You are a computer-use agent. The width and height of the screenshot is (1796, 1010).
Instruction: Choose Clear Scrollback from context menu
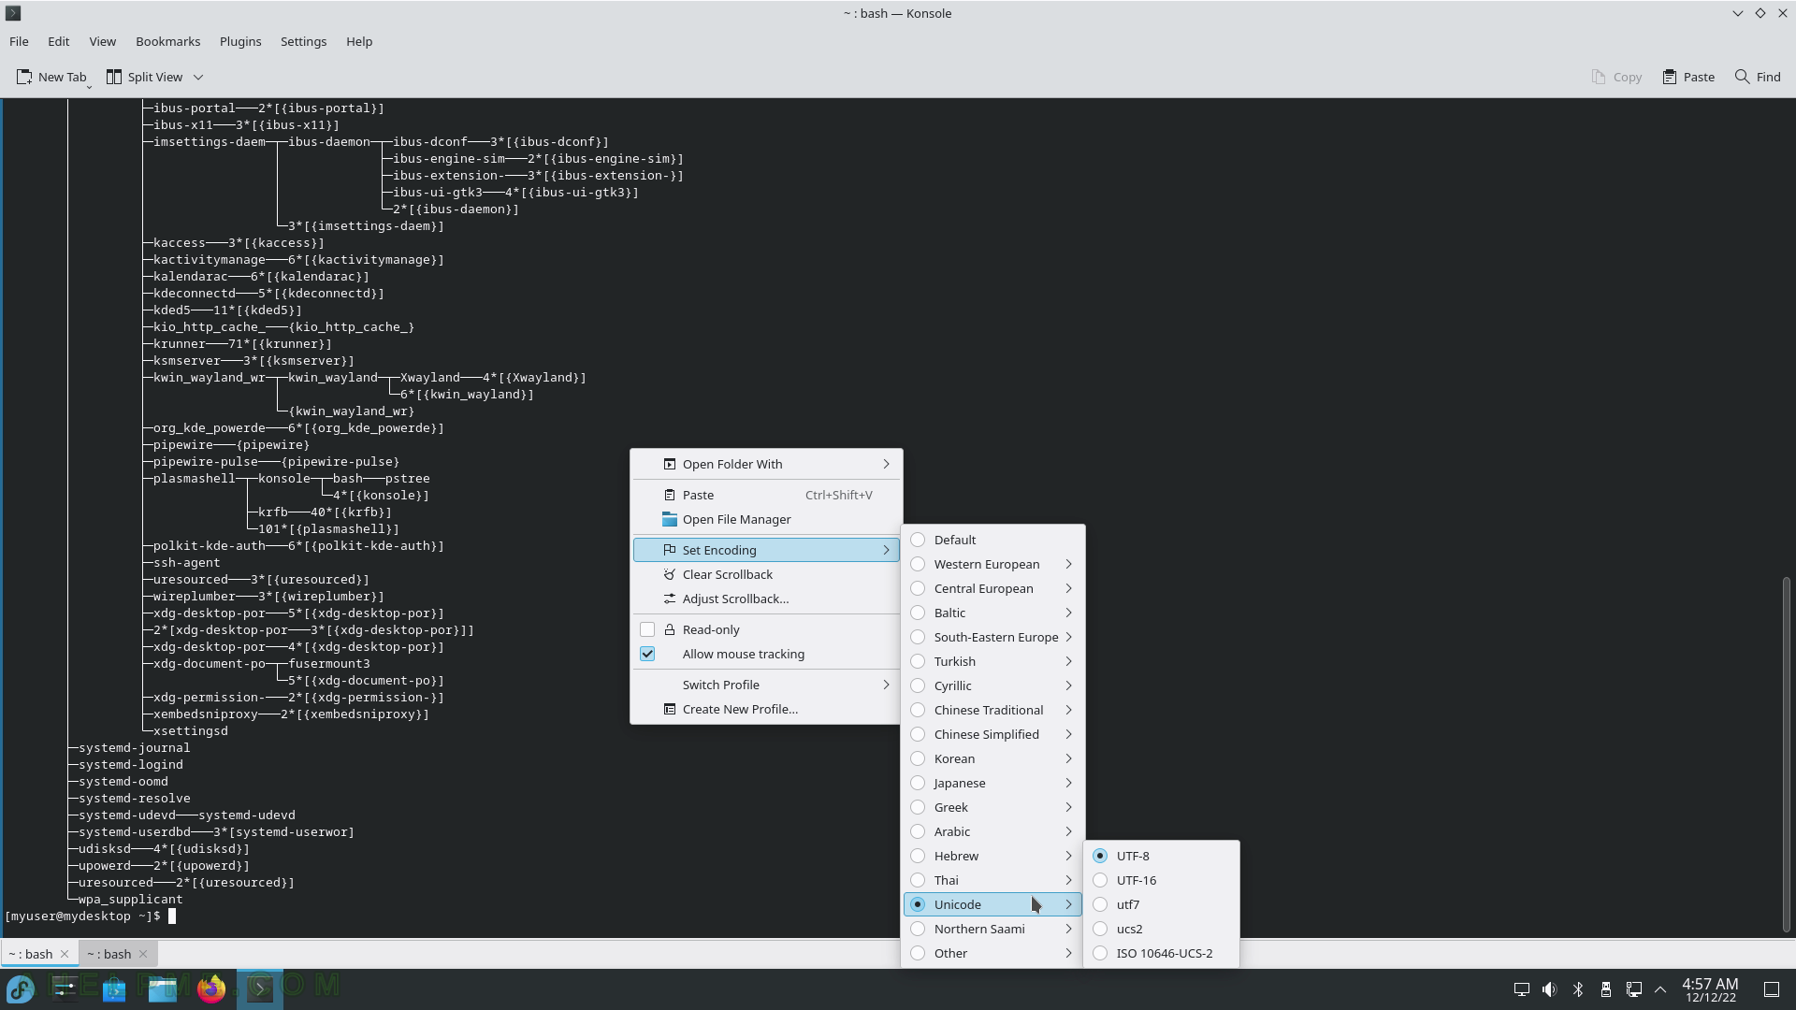pyautogui.click(x=766, y=574)
